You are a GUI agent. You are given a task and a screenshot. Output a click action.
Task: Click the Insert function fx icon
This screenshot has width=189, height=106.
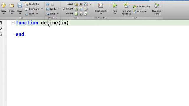[81, 4]
